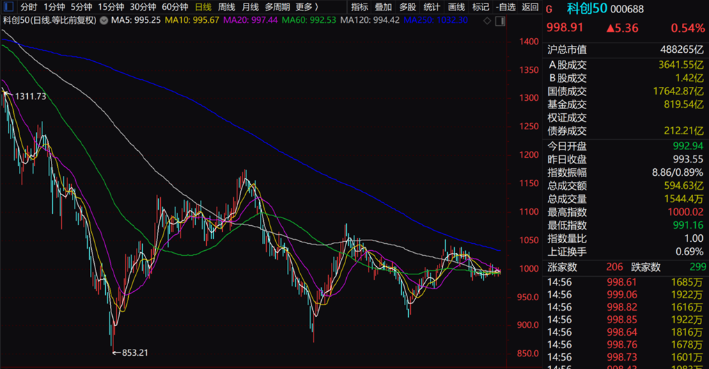Select the 5分钟 period tab
The width and height of the screenshot is (709, 369).
tap(81, 7)
